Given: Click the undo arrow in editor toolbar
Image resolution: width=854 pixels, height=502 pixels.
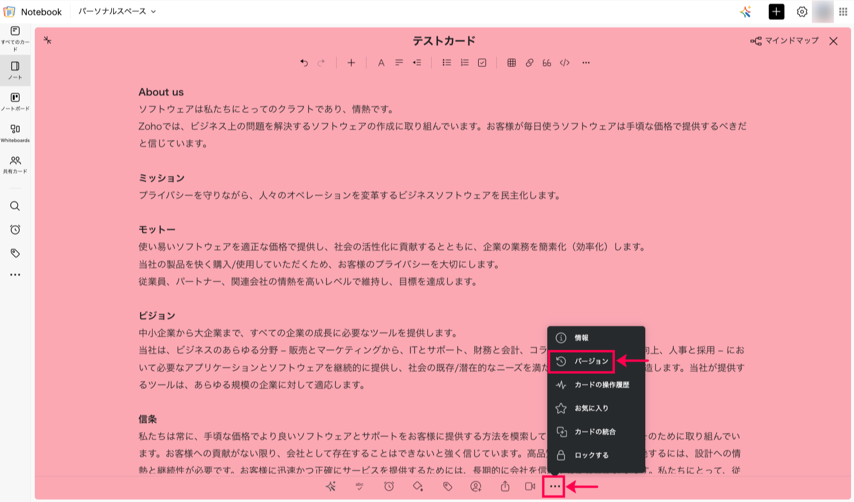Looking at the screenshot, I should 304,63.
